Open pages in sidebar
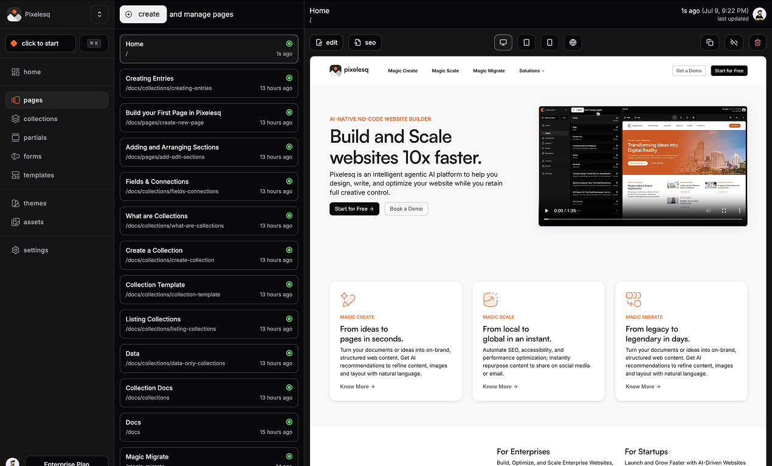This screenshot has height=466, width=772. click(x=57, y=100)
